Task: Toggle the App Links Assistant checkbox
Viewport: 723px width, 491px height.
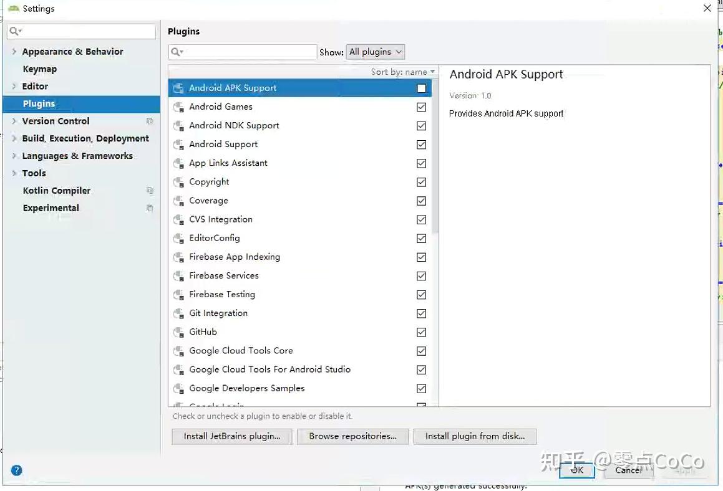Action: point(422,163)
